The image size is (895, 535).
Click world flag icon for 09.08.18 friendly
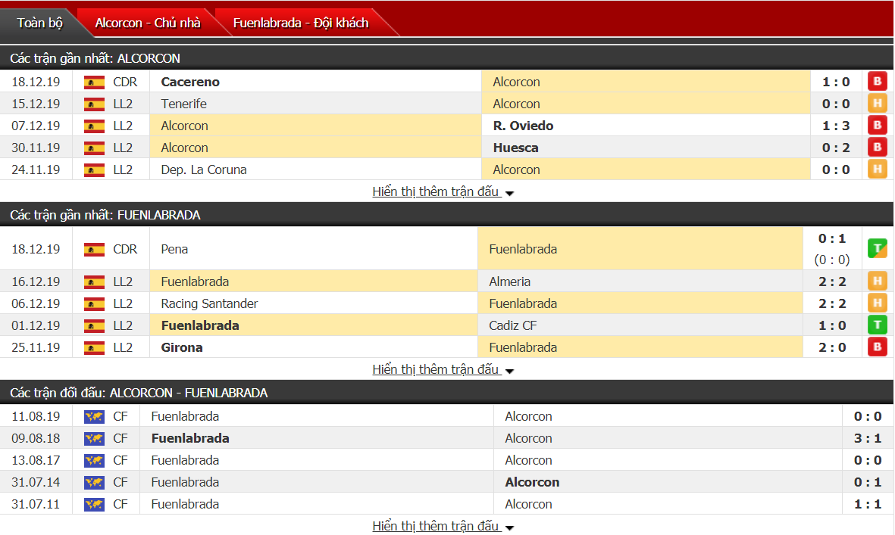[94, 439]
